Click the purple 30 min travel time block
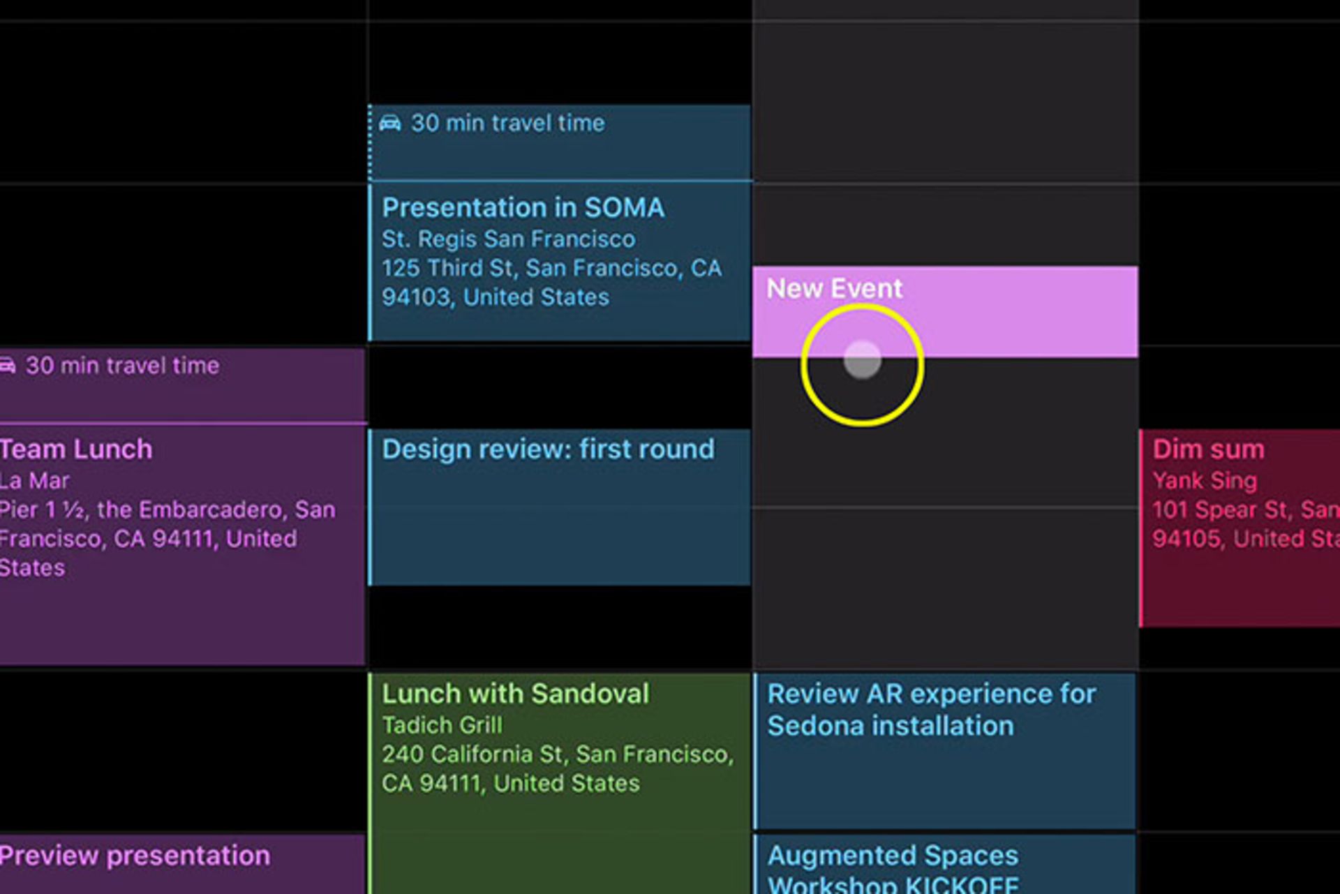 [182, 385]
